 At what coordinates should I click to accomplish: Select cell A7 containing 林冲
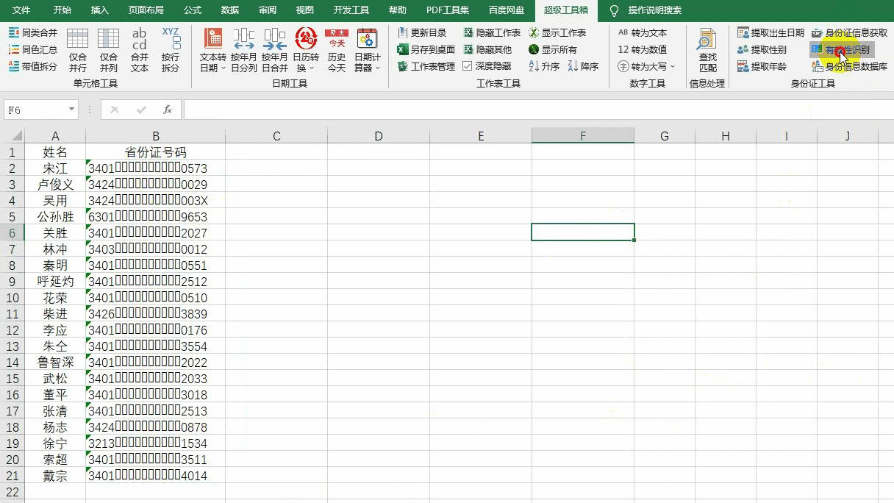point(55,249)
